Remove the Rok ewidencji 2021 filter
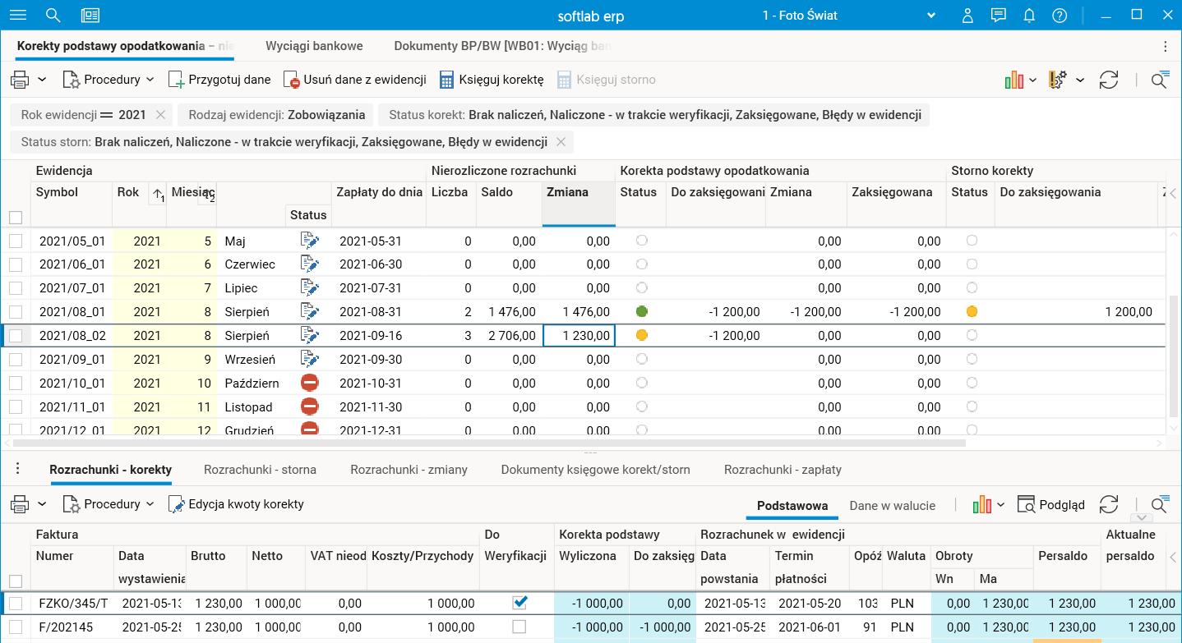 tap(160, 115)
